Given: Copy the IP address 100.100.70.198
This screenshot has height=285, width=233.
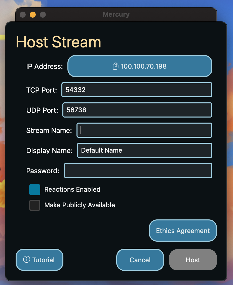Looking at the screenshot, I should pos(140,66).
